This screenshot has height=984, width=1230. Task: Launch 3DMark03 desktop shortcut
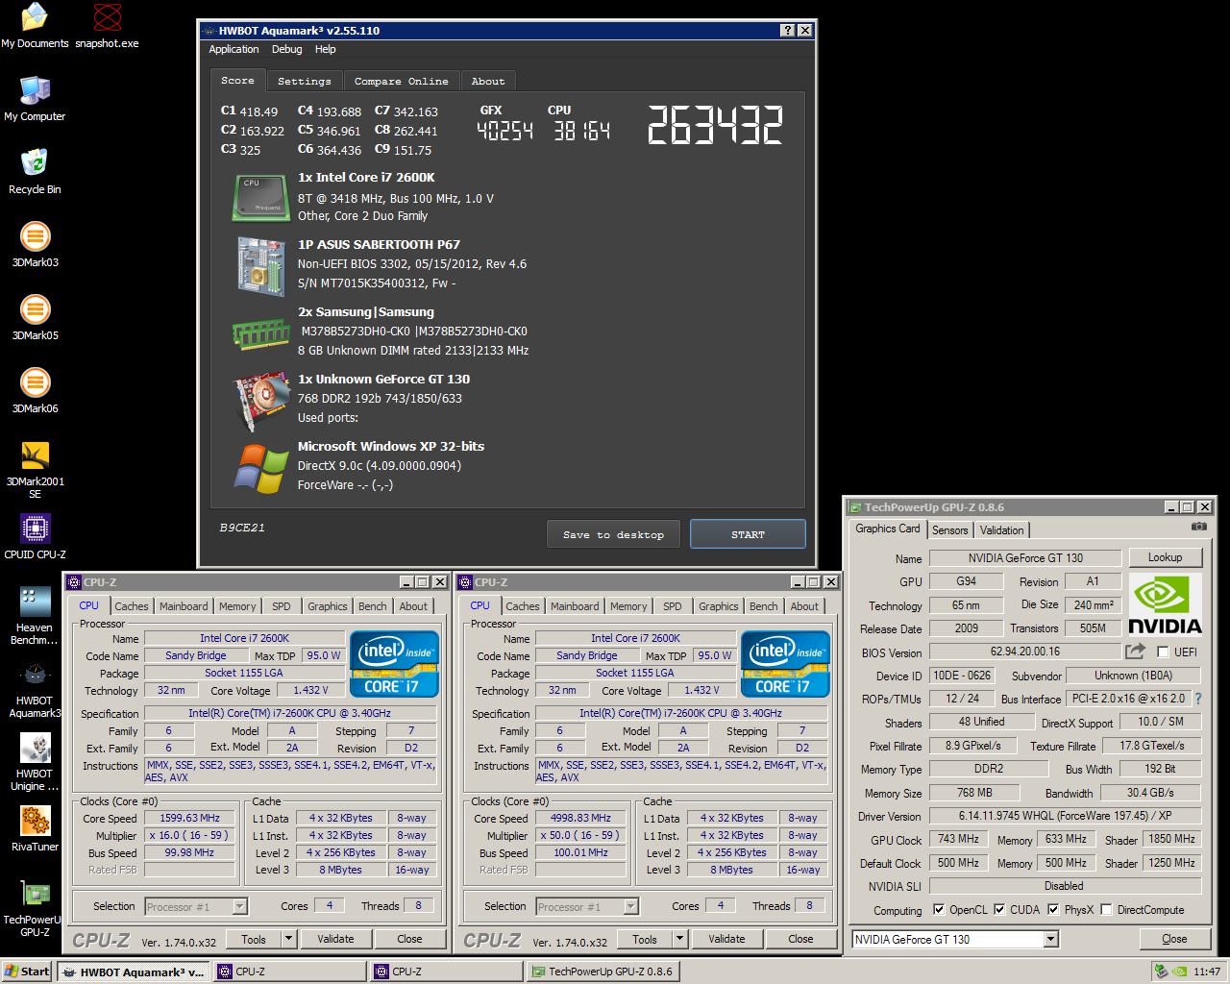(35, 244)
